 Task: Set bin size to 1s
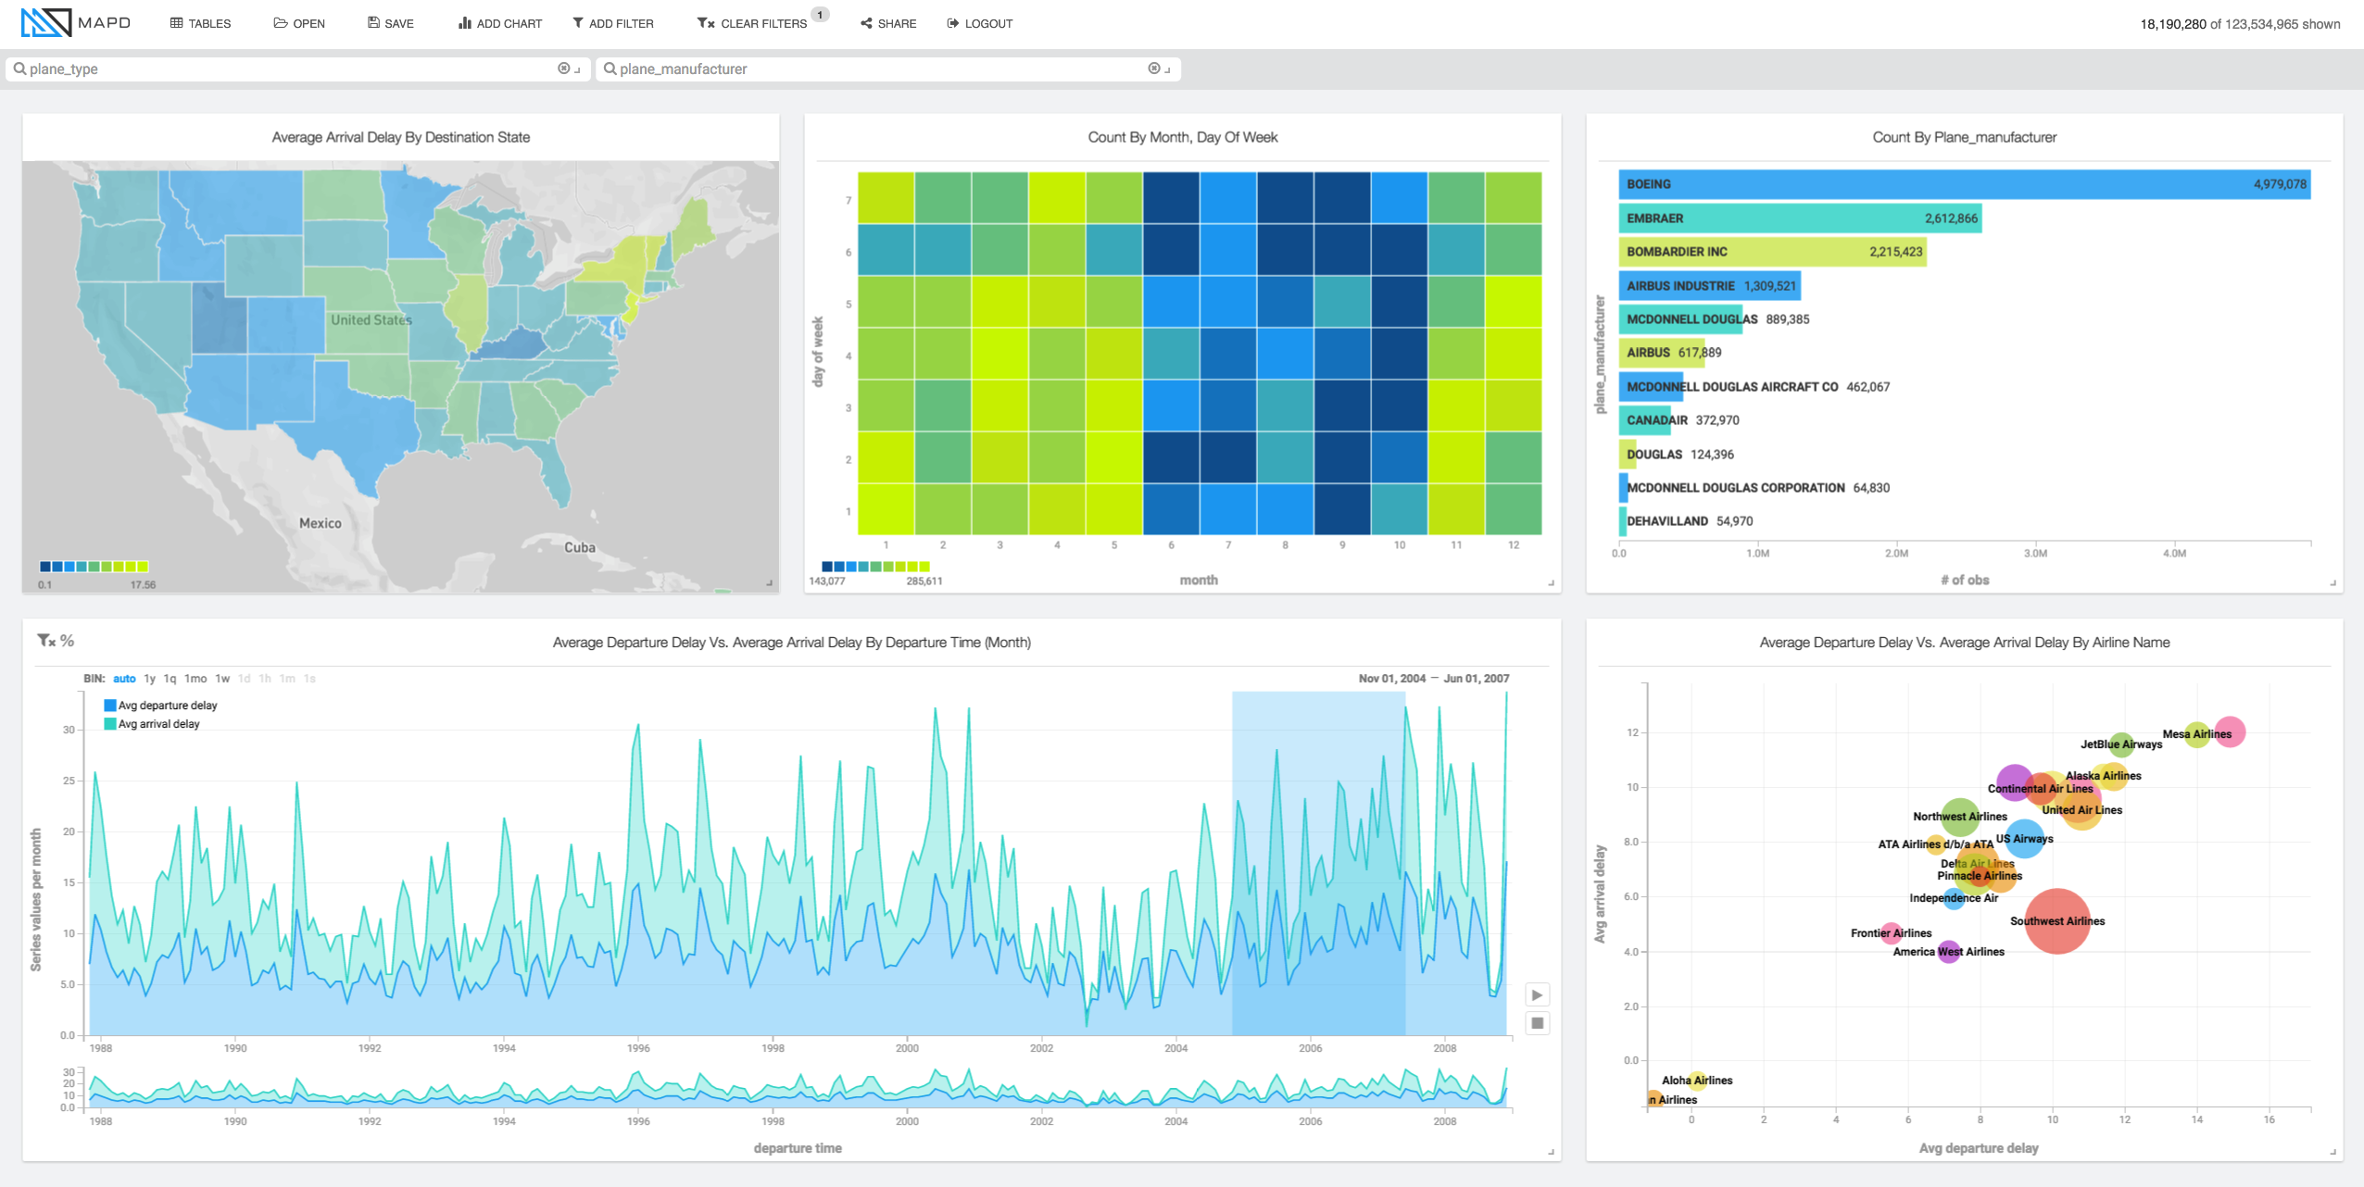click(x=309, y=679)
